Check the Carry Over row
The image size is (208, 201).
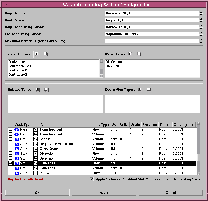click(x=10, y=148)
